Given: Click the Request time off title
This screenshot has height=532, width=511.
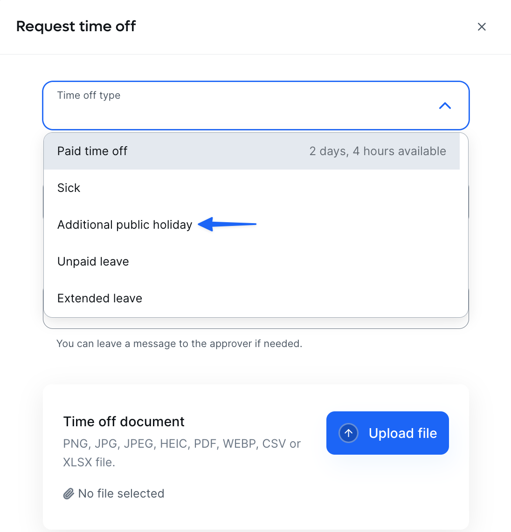Looking at the screenshot, I should (x=76, y=27).
